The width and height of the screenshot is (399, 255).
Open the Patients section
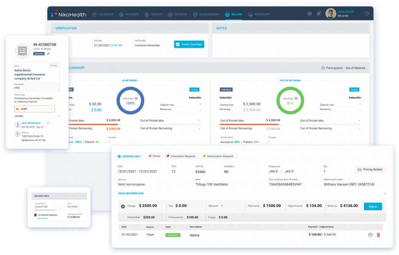(129, 14)
